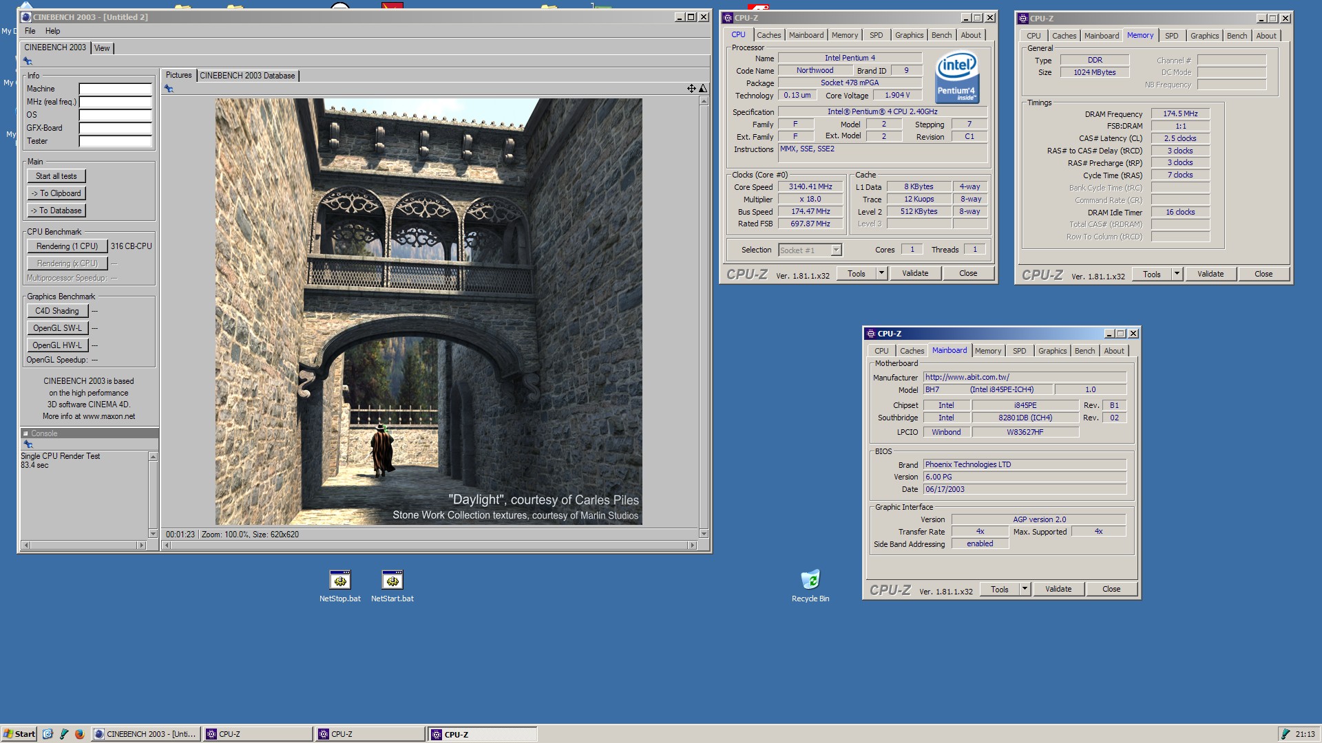The image size is (1322, 743).
Task: Expand Tools dropdown arrow in Mainboard CPU-Z window
Action: coord(1025,590)
